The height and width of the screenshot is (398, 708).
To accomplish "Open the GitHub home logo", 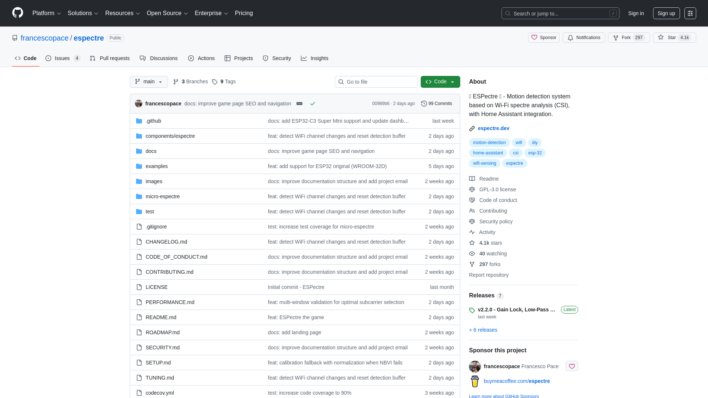I will pos(17,13).
